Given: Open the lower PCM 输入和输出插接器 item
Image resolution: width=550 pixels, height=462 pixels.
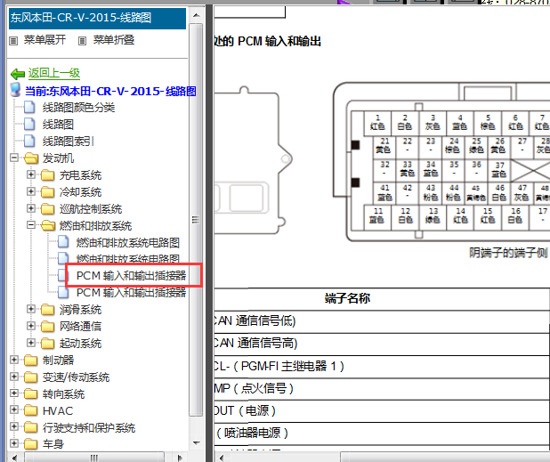Looking at the screenshot, I should [x=131, y=293].
